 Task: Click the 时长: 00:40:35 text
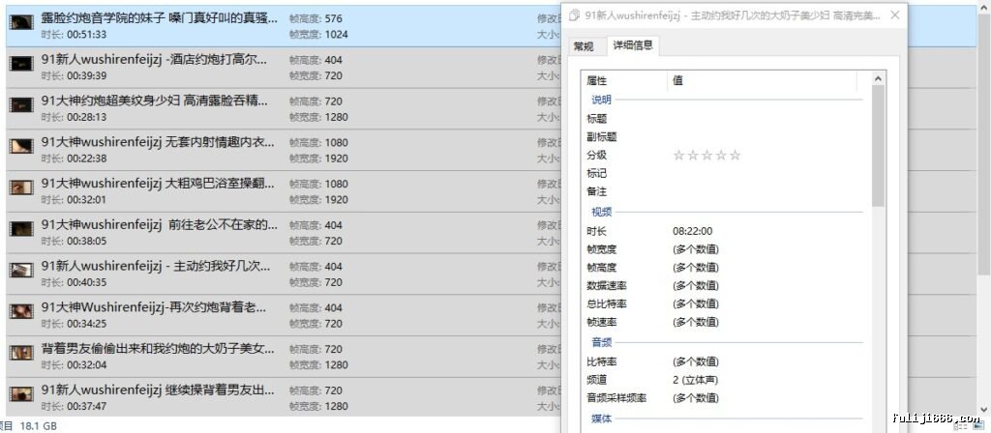tap(74, 283)
